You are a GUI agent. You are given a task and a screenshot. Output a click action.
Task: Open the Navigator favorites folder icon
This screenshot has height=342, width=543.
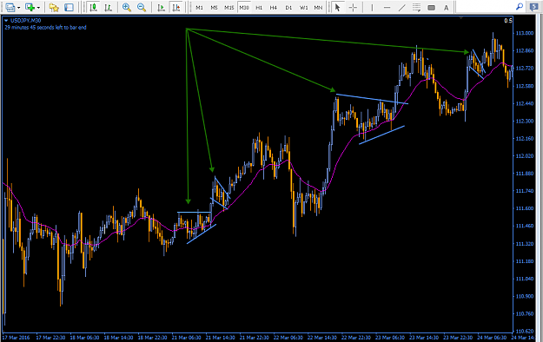coord(54,7)
